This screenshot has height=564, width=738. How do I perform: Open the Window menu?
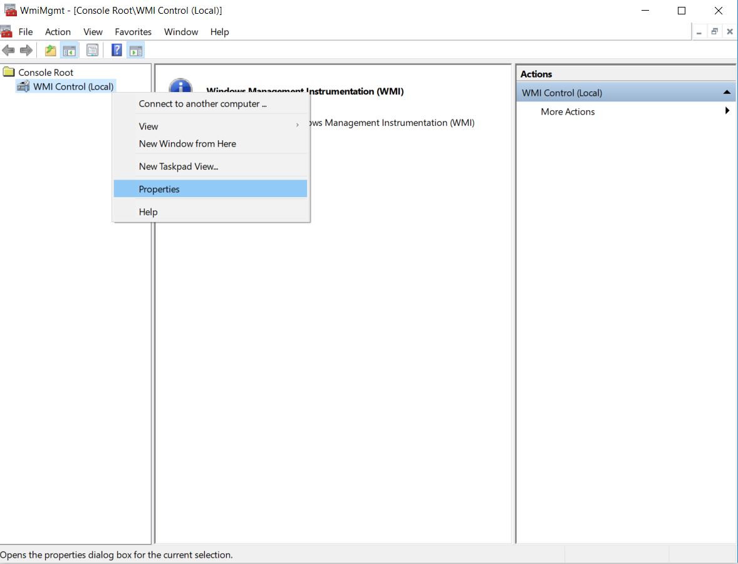click(180, 32)
